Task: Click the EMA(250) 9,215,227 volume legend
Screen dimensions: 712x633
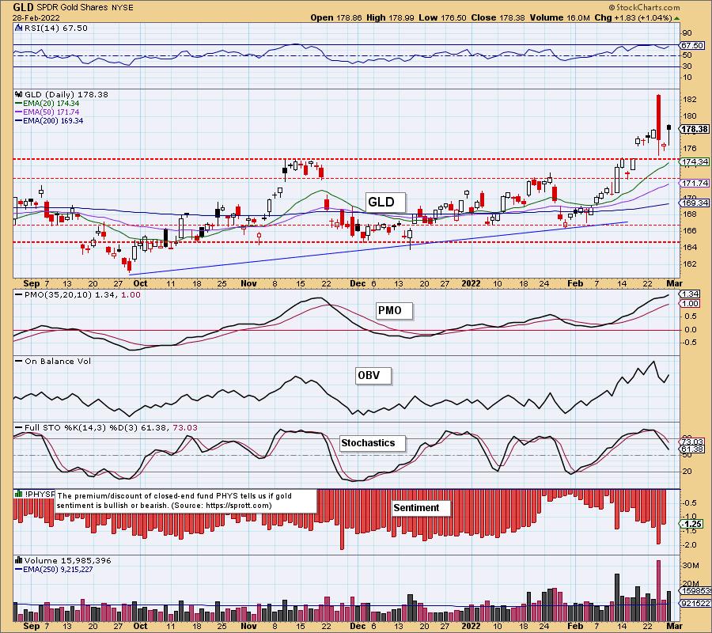Action: (54, 569)
